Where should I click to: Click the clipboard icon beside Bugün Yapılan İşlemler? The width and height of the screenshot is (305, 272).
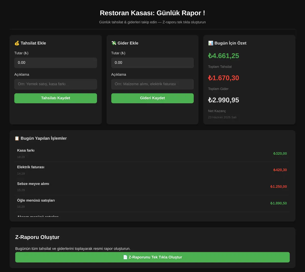point(17,138)
